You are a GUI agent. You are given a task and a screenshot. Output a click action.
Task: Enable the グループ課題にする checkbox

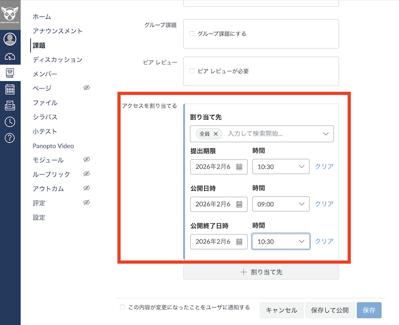tap(192, 34)
